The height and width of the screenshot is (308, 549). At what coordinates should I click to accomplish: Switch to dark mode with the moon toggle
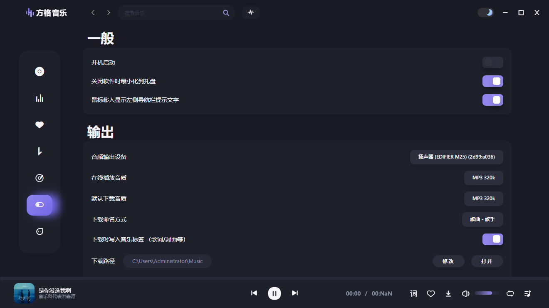click(486, 12)
